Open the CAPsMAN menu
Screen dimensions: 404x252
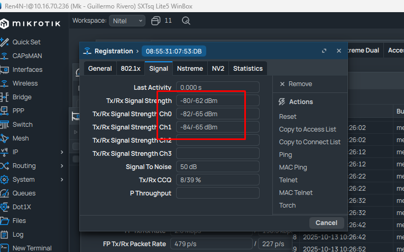27,56
